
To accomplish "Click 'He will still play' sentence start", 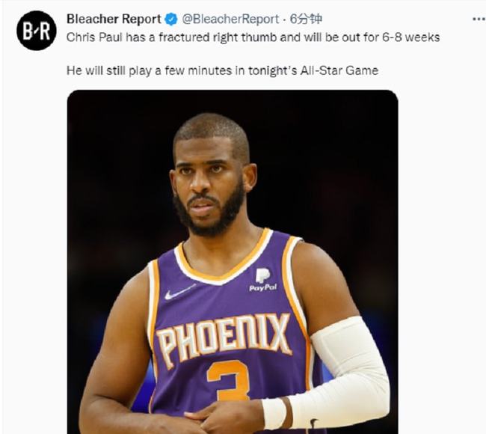I will point(109,71).
